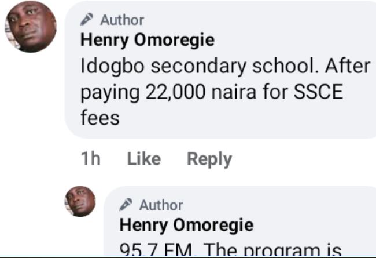Open Henry Omoregie's profile from the top comment

(x=147, y=40)
